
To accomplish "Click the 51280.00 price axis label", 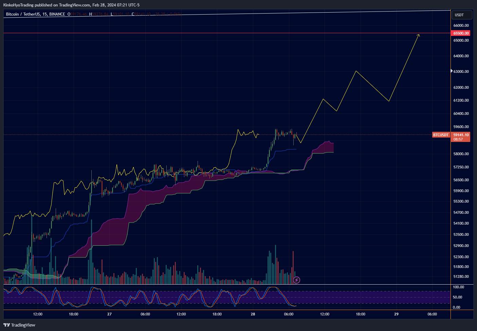I will [461, 276].
